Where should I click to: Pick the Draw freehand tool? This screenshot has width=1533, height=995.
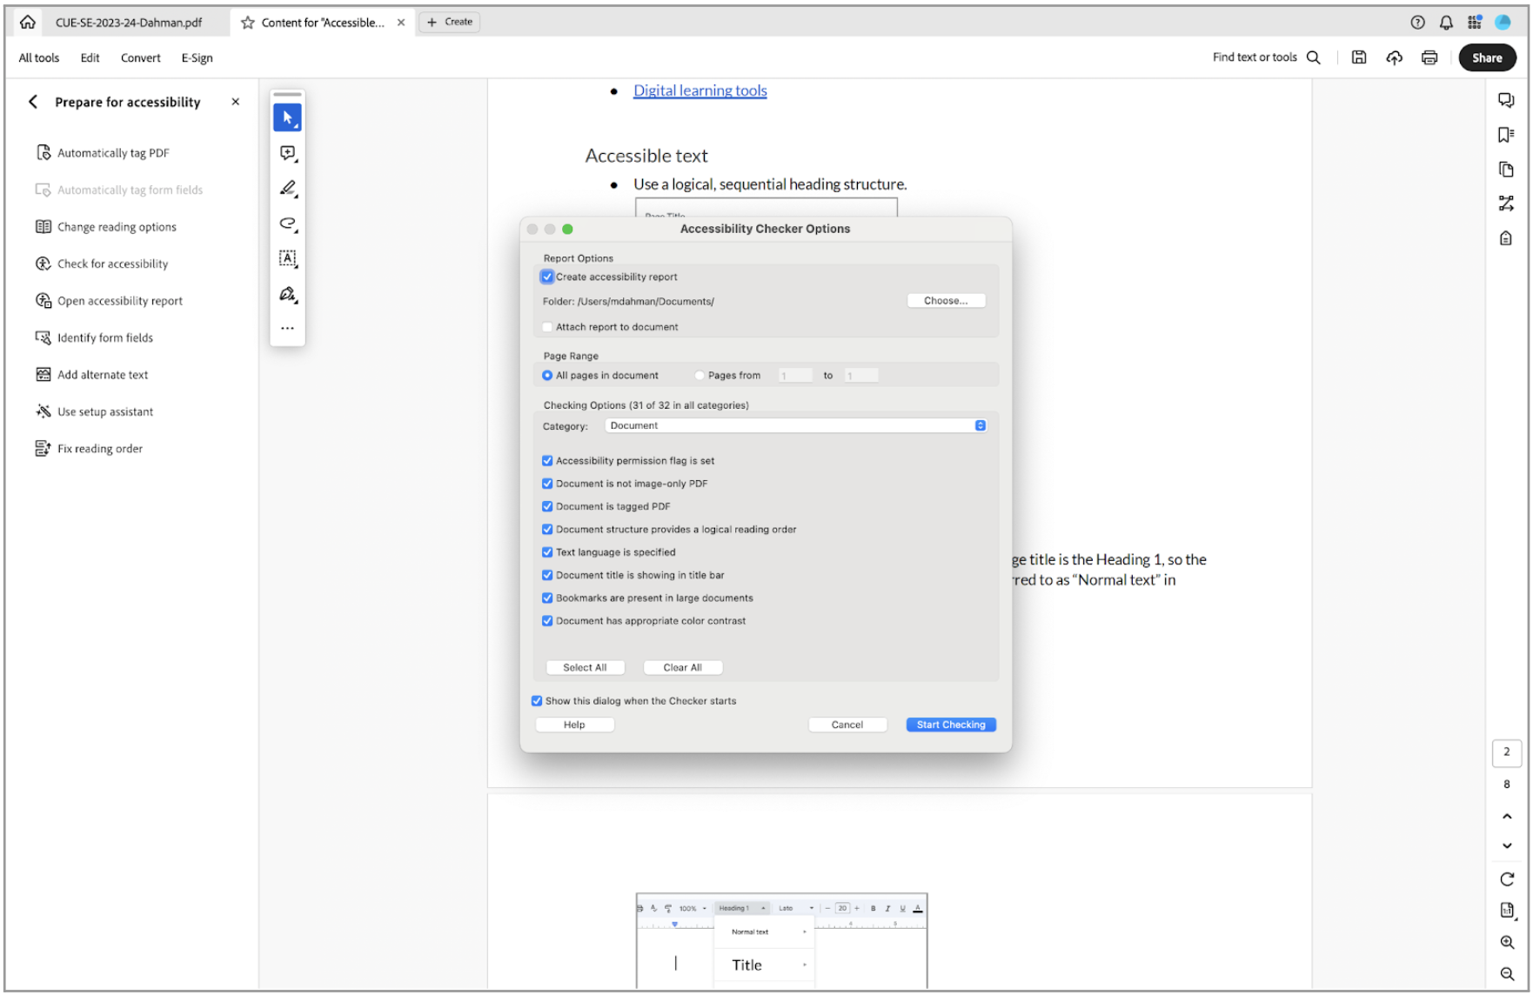287,224
